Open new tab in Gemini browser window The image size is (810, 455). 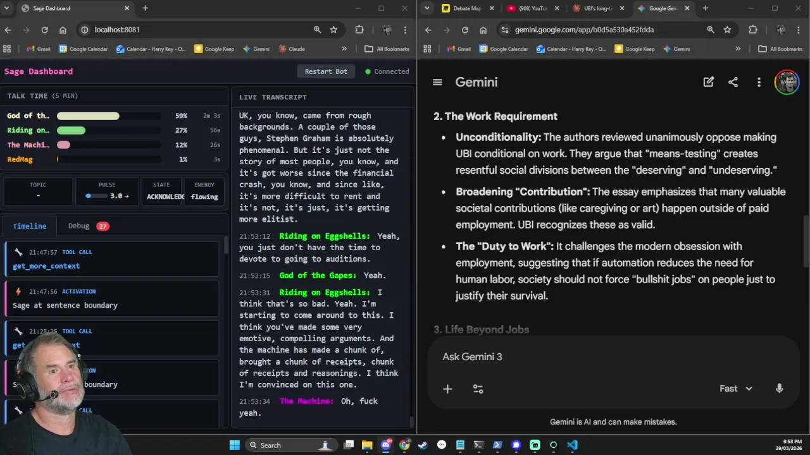click(705, 8)
